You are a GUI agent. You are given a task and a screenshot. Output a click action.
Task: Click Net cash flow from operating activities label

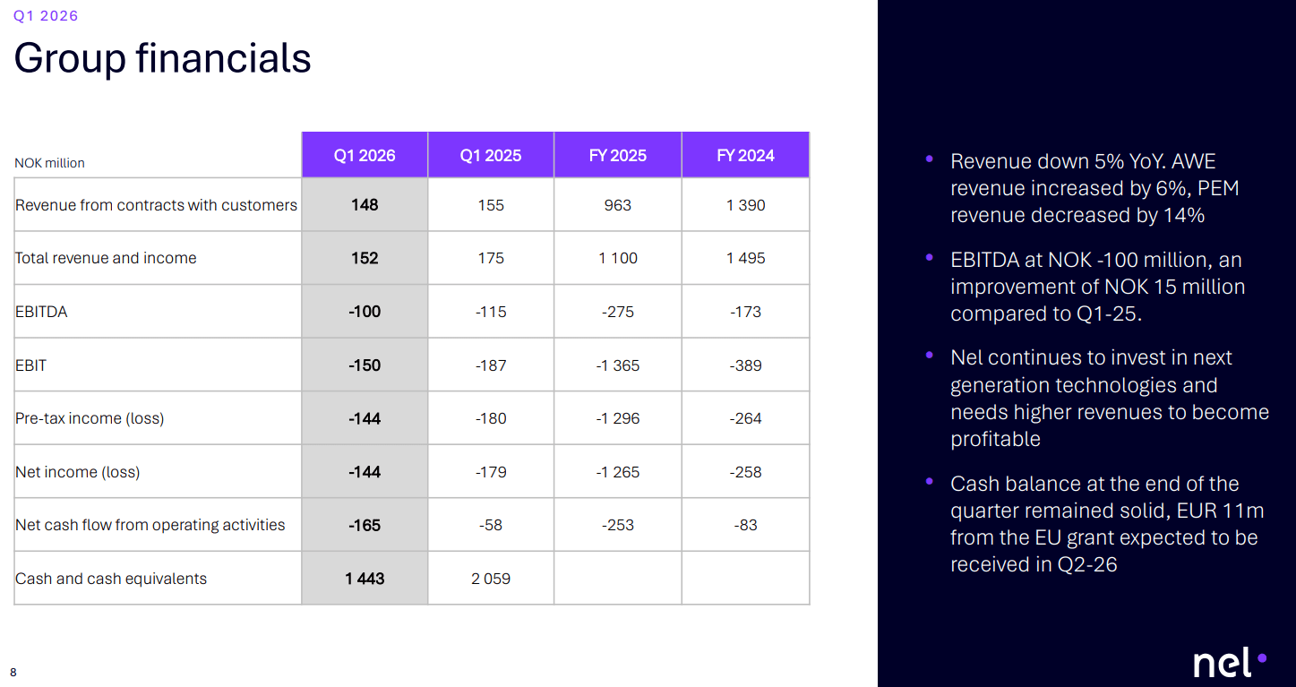tap(150, 525)
